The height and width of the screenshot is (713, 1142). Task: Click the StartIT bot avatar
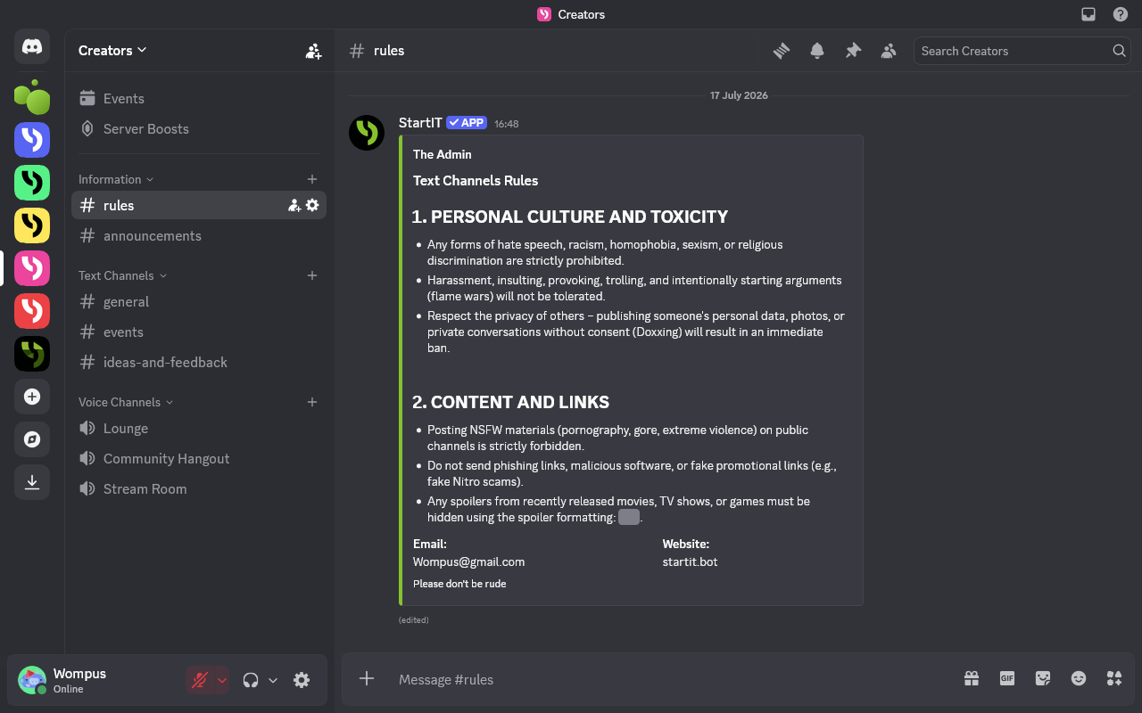click(367, 133)
